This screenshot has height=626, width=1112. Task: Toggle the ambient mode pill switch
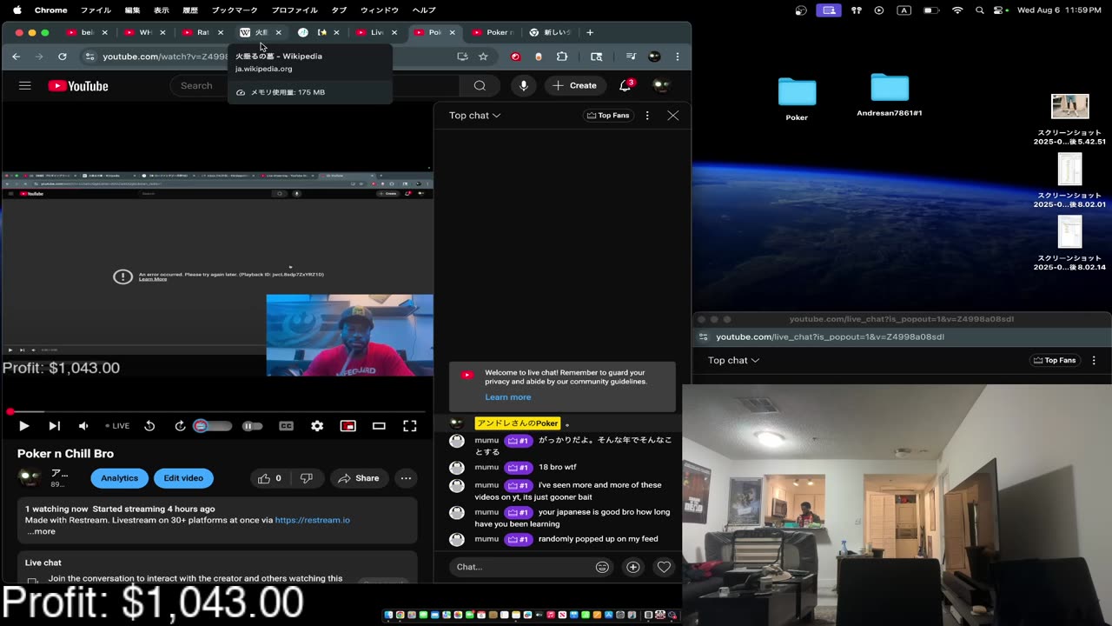coord(213,426)
